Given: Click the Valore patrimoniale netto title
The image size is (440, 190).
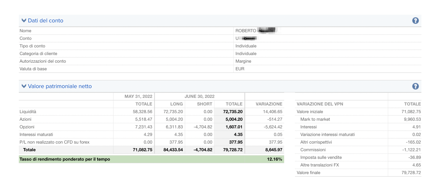Looking at the screenshot, I should 60,86.
